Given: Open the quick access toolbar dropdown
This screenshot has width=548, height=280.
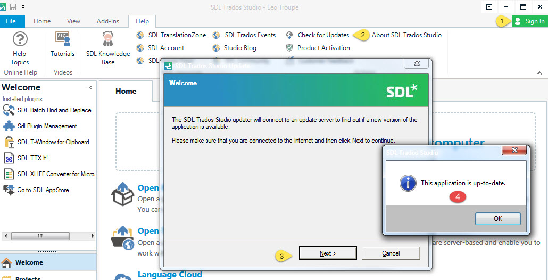Looking at the screenshot, I should click(23, 7).
